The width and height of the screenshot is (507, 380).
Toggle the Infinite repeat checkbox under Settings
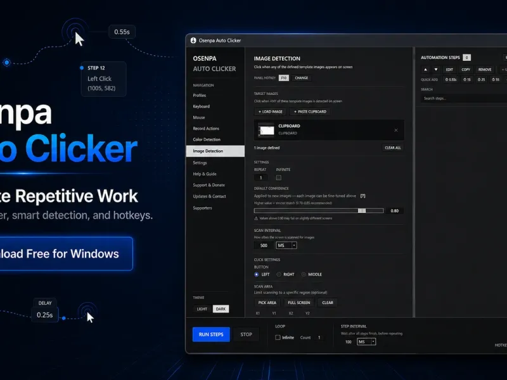(279, 178)
